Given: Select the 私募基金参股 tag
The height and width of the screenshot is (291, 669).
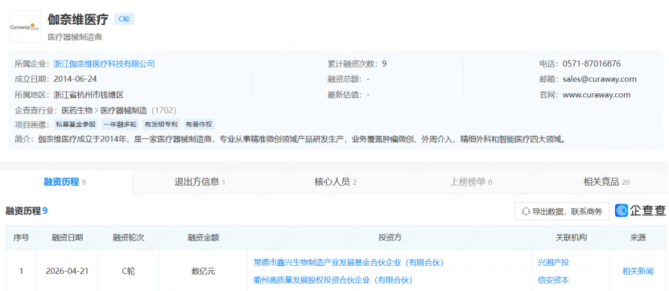Looking at the screenshot, I should (x=76, y=125).
